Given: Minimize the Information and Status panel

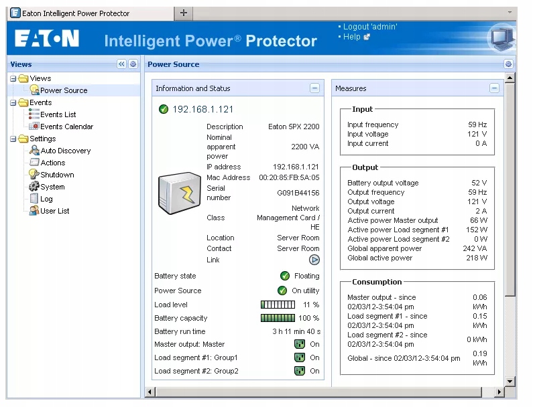Looking at the screenshot, I should [x=314, y=88].
